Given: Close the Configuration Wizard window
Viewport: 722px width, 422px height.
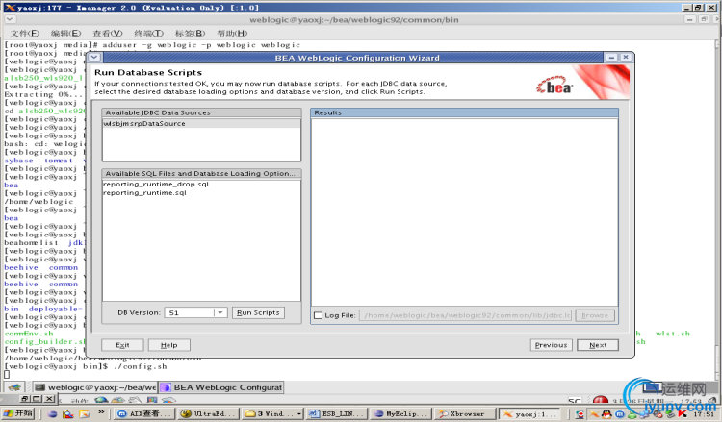Looking at the screenshot, I should (625, 58).
